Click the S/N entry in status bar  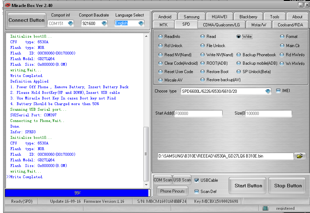[162, 201]
